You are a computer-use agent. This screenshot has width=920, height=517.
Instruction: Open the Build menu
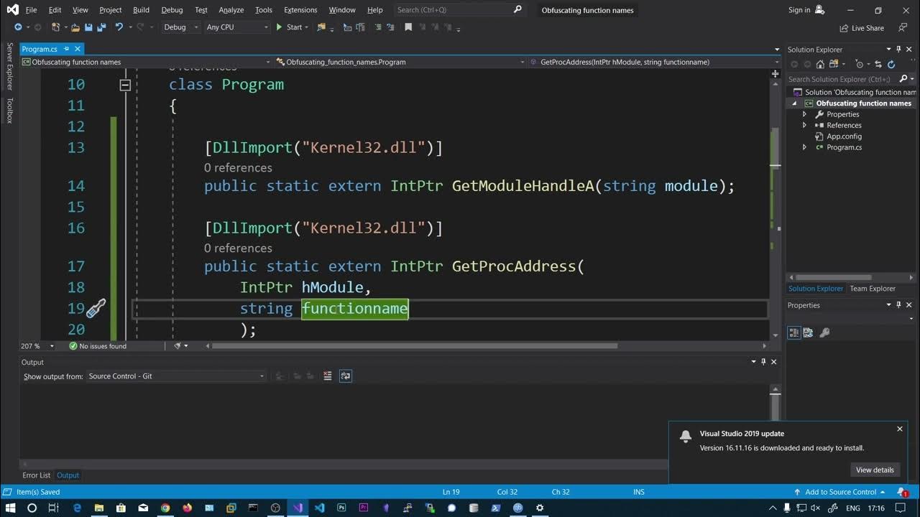(141, 10)
